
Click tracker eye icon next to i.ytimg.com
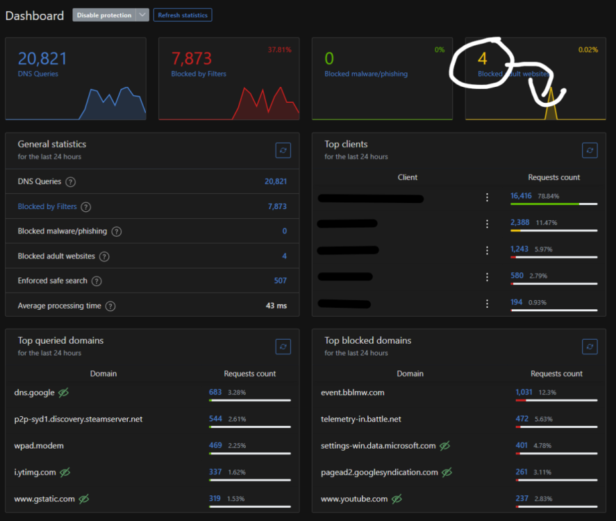click(x=65, y=472)
